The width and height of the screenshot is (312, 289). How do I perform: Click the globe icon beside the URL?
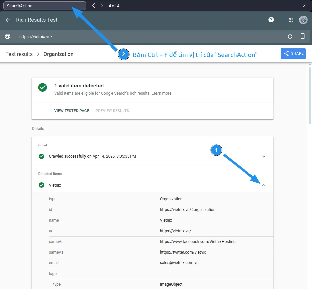click(8, 36)
